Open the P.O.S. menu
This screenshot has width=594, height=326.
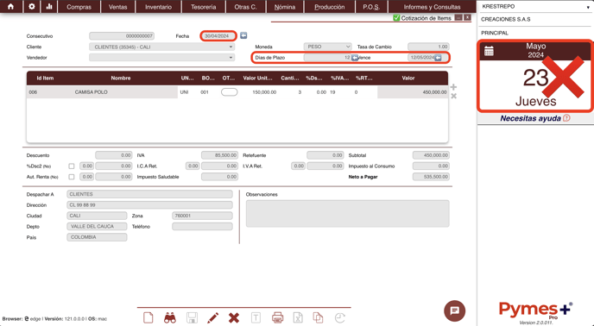coord(371,7)
